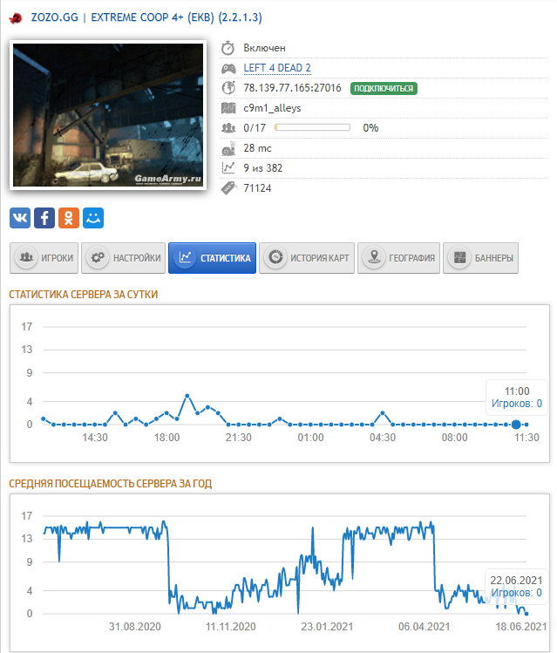Screen dimensions: 557x653
Task: Click the rating chart icon beside 9 из 382
Action: 228,168
